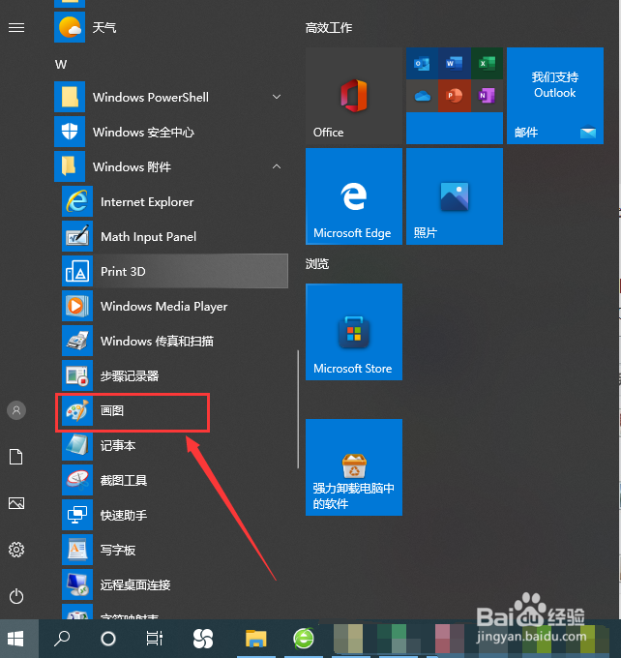Screen dimensions: 621x658
Task: Open Windows Media Player icon
Action: (77, 306)
